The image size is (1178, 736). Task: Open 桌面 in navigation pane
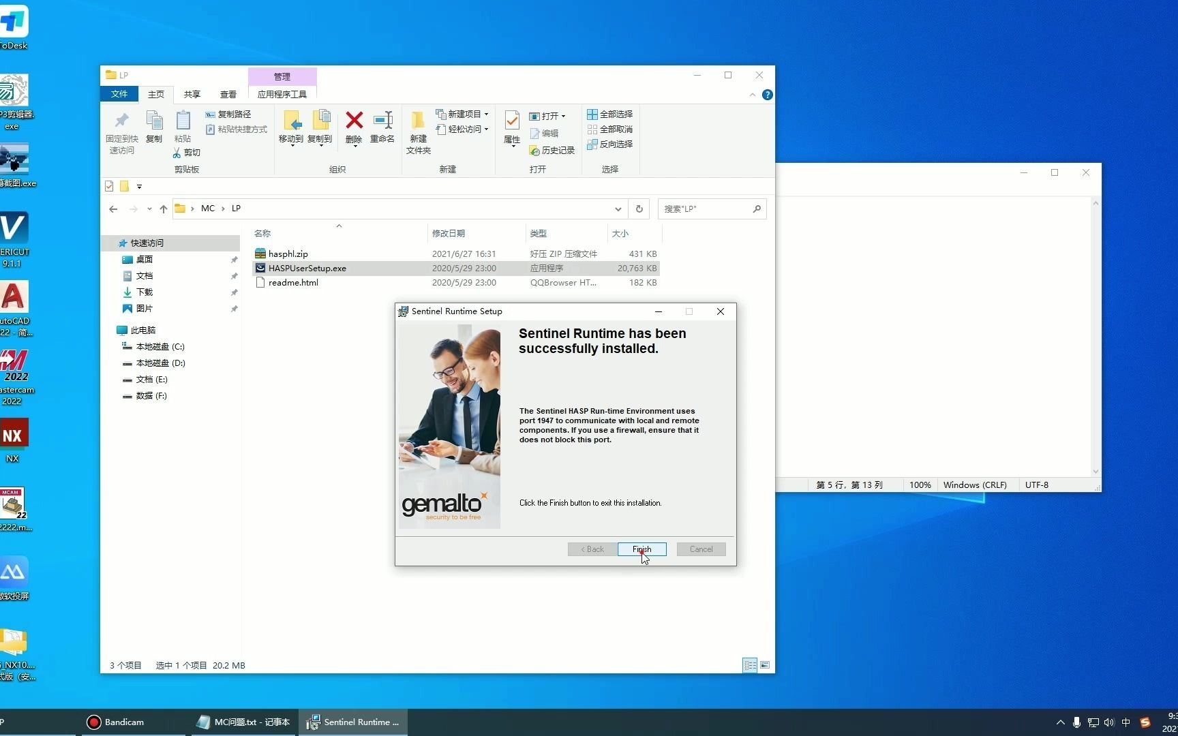[144, 260]
